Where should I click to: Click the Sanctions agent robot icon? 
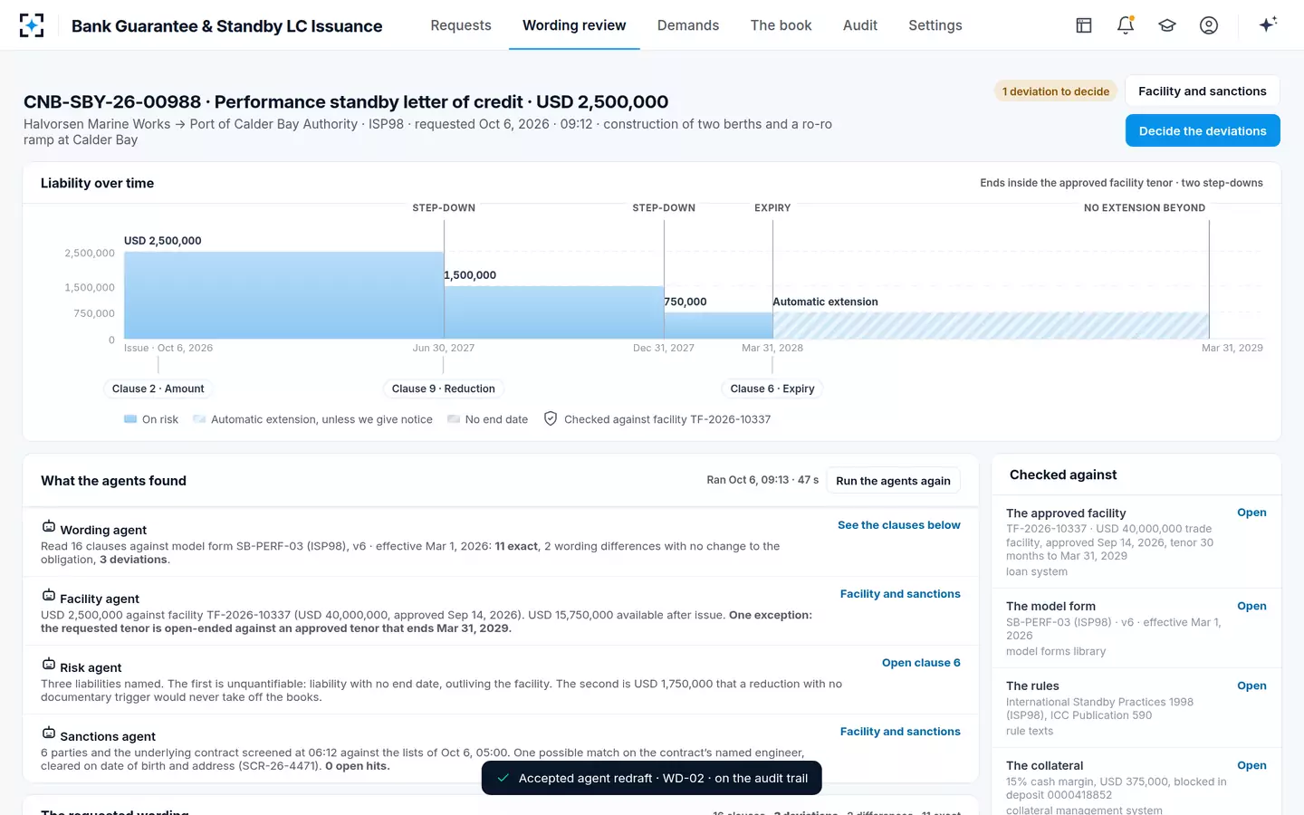[x=49, y=733]
